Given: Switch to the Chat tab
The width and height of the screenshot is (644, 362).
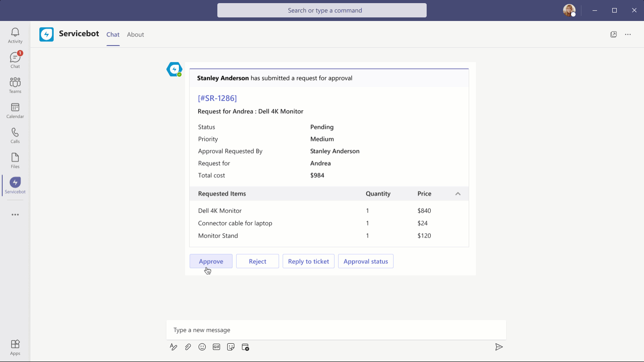Looking at the screenshot, I should point(113,34).
